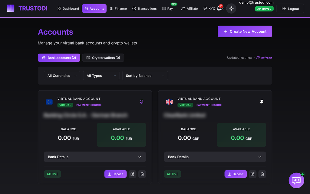This screenshot has height=194, width=310.
Task: Click the TRUSTODI brand name
Action: point(33,8)
